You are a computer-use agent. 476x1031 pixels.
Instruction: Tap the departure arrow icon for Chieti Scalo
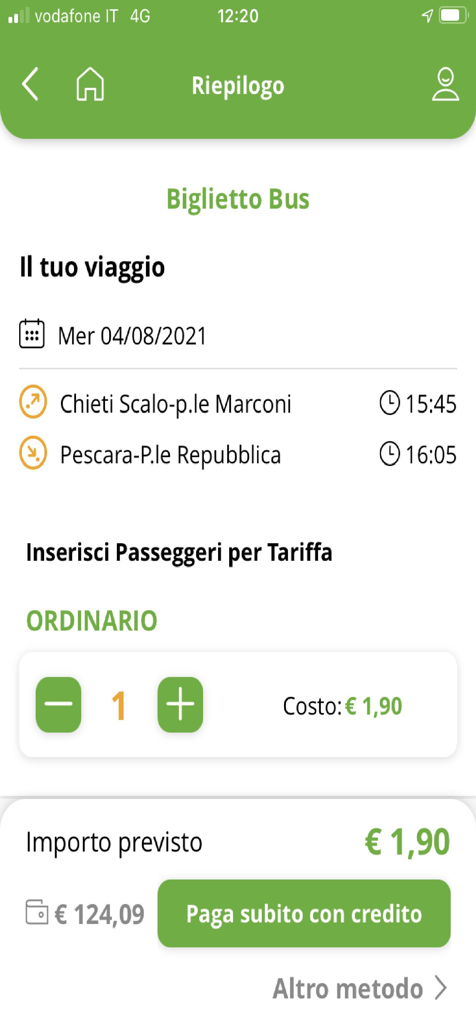(x=33, y=402)
